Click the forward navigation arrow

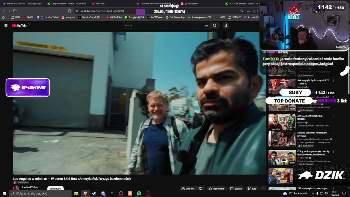(9, 11)
